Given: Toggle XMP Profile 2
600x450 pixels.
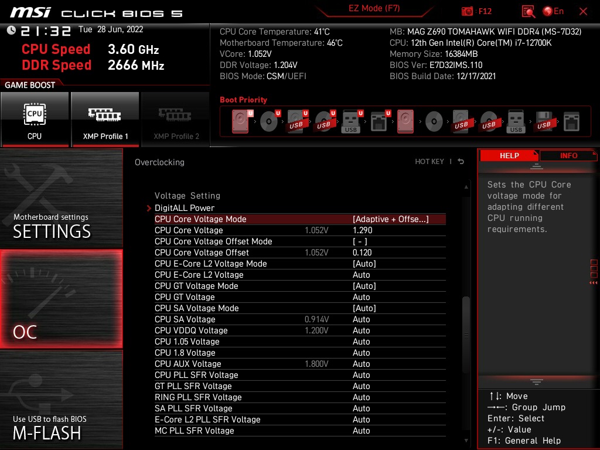Looking at the screenshot, I should coord(176,119).
